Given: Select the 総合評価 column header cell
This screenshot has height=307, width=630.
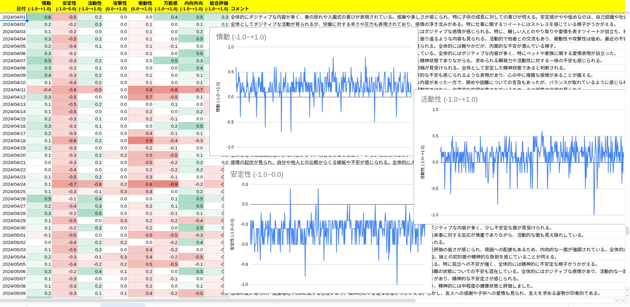Looking at the screenshot, I should 217,6.
